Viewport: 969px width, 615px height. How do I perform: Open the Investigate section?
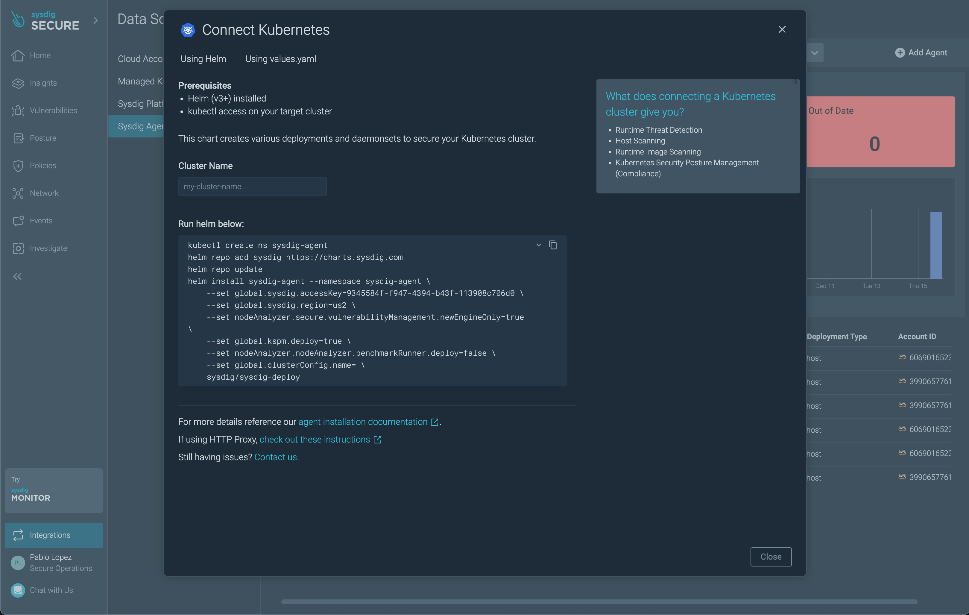click(54, 249)
